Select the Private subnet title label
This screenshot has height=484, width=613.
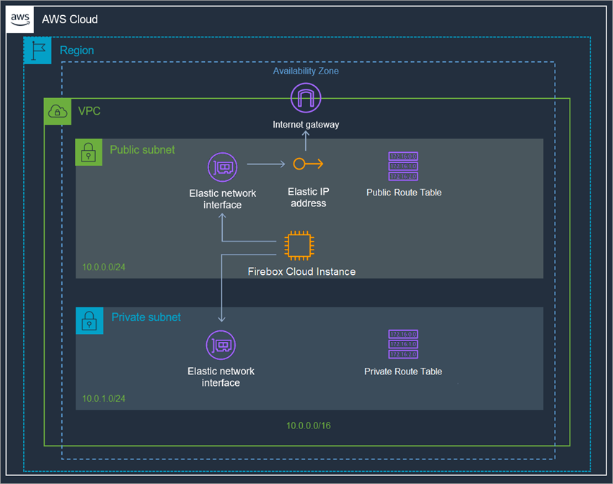coord(146,317)
